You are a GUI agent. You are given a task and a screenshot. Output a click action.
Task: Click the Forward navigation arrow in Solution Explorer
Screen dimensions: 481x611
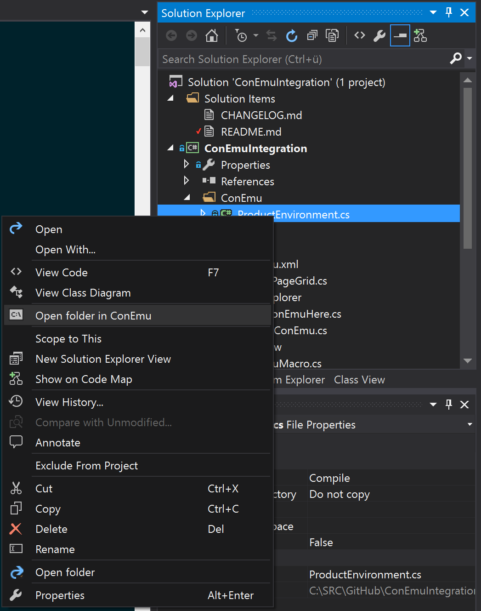(192, 35)
